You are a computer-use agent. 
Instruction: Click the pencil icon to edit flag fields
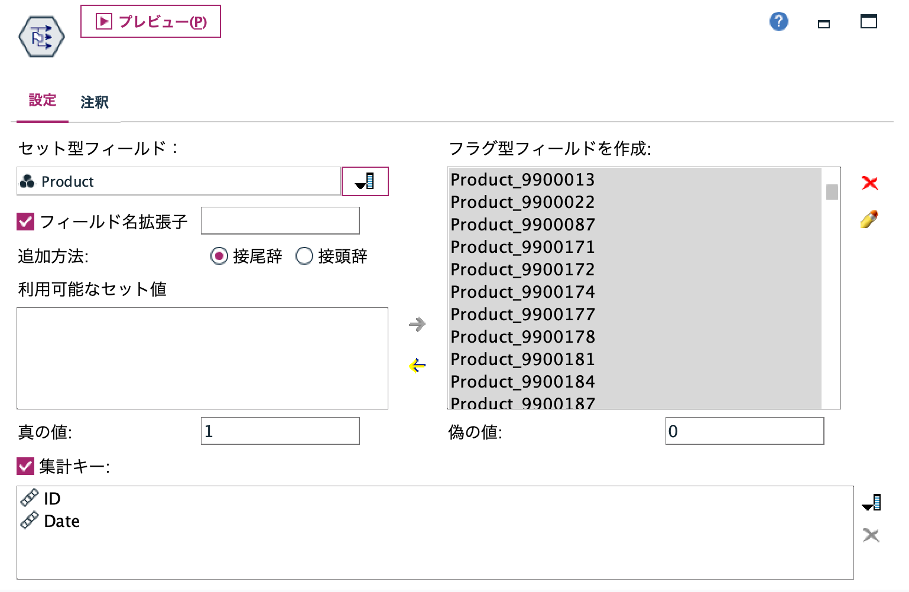pyautogui.click(x=868, y=219)
